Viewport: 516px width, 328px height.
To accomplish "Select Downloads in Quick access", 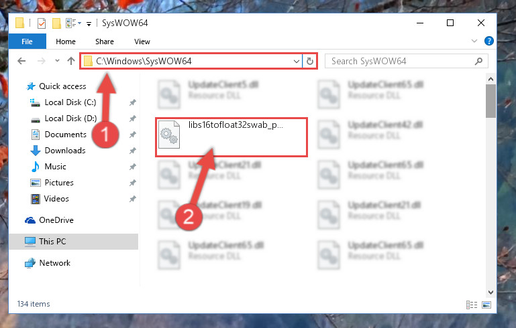I will point(65,151).
